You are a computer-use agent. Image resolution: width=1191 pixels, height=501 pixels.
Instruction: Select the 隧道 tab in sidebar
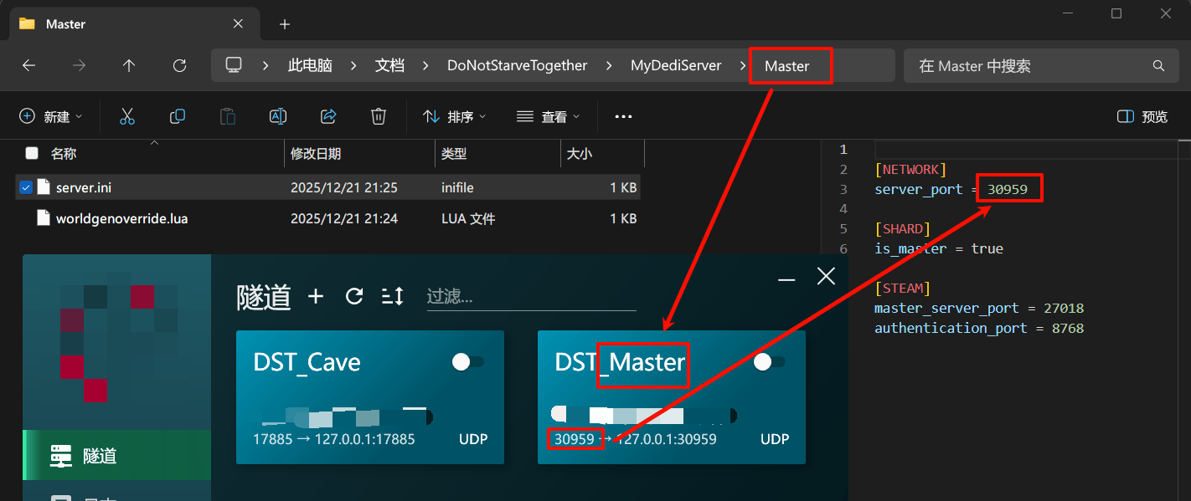coord(100,456)
